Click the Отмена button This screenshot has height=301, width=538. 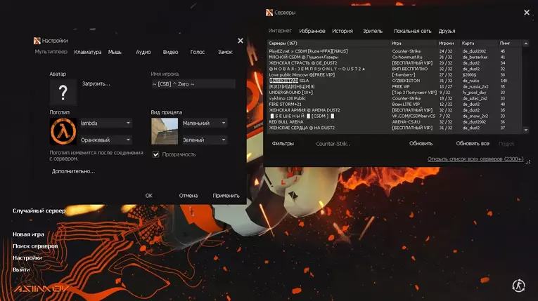(188, 196)
